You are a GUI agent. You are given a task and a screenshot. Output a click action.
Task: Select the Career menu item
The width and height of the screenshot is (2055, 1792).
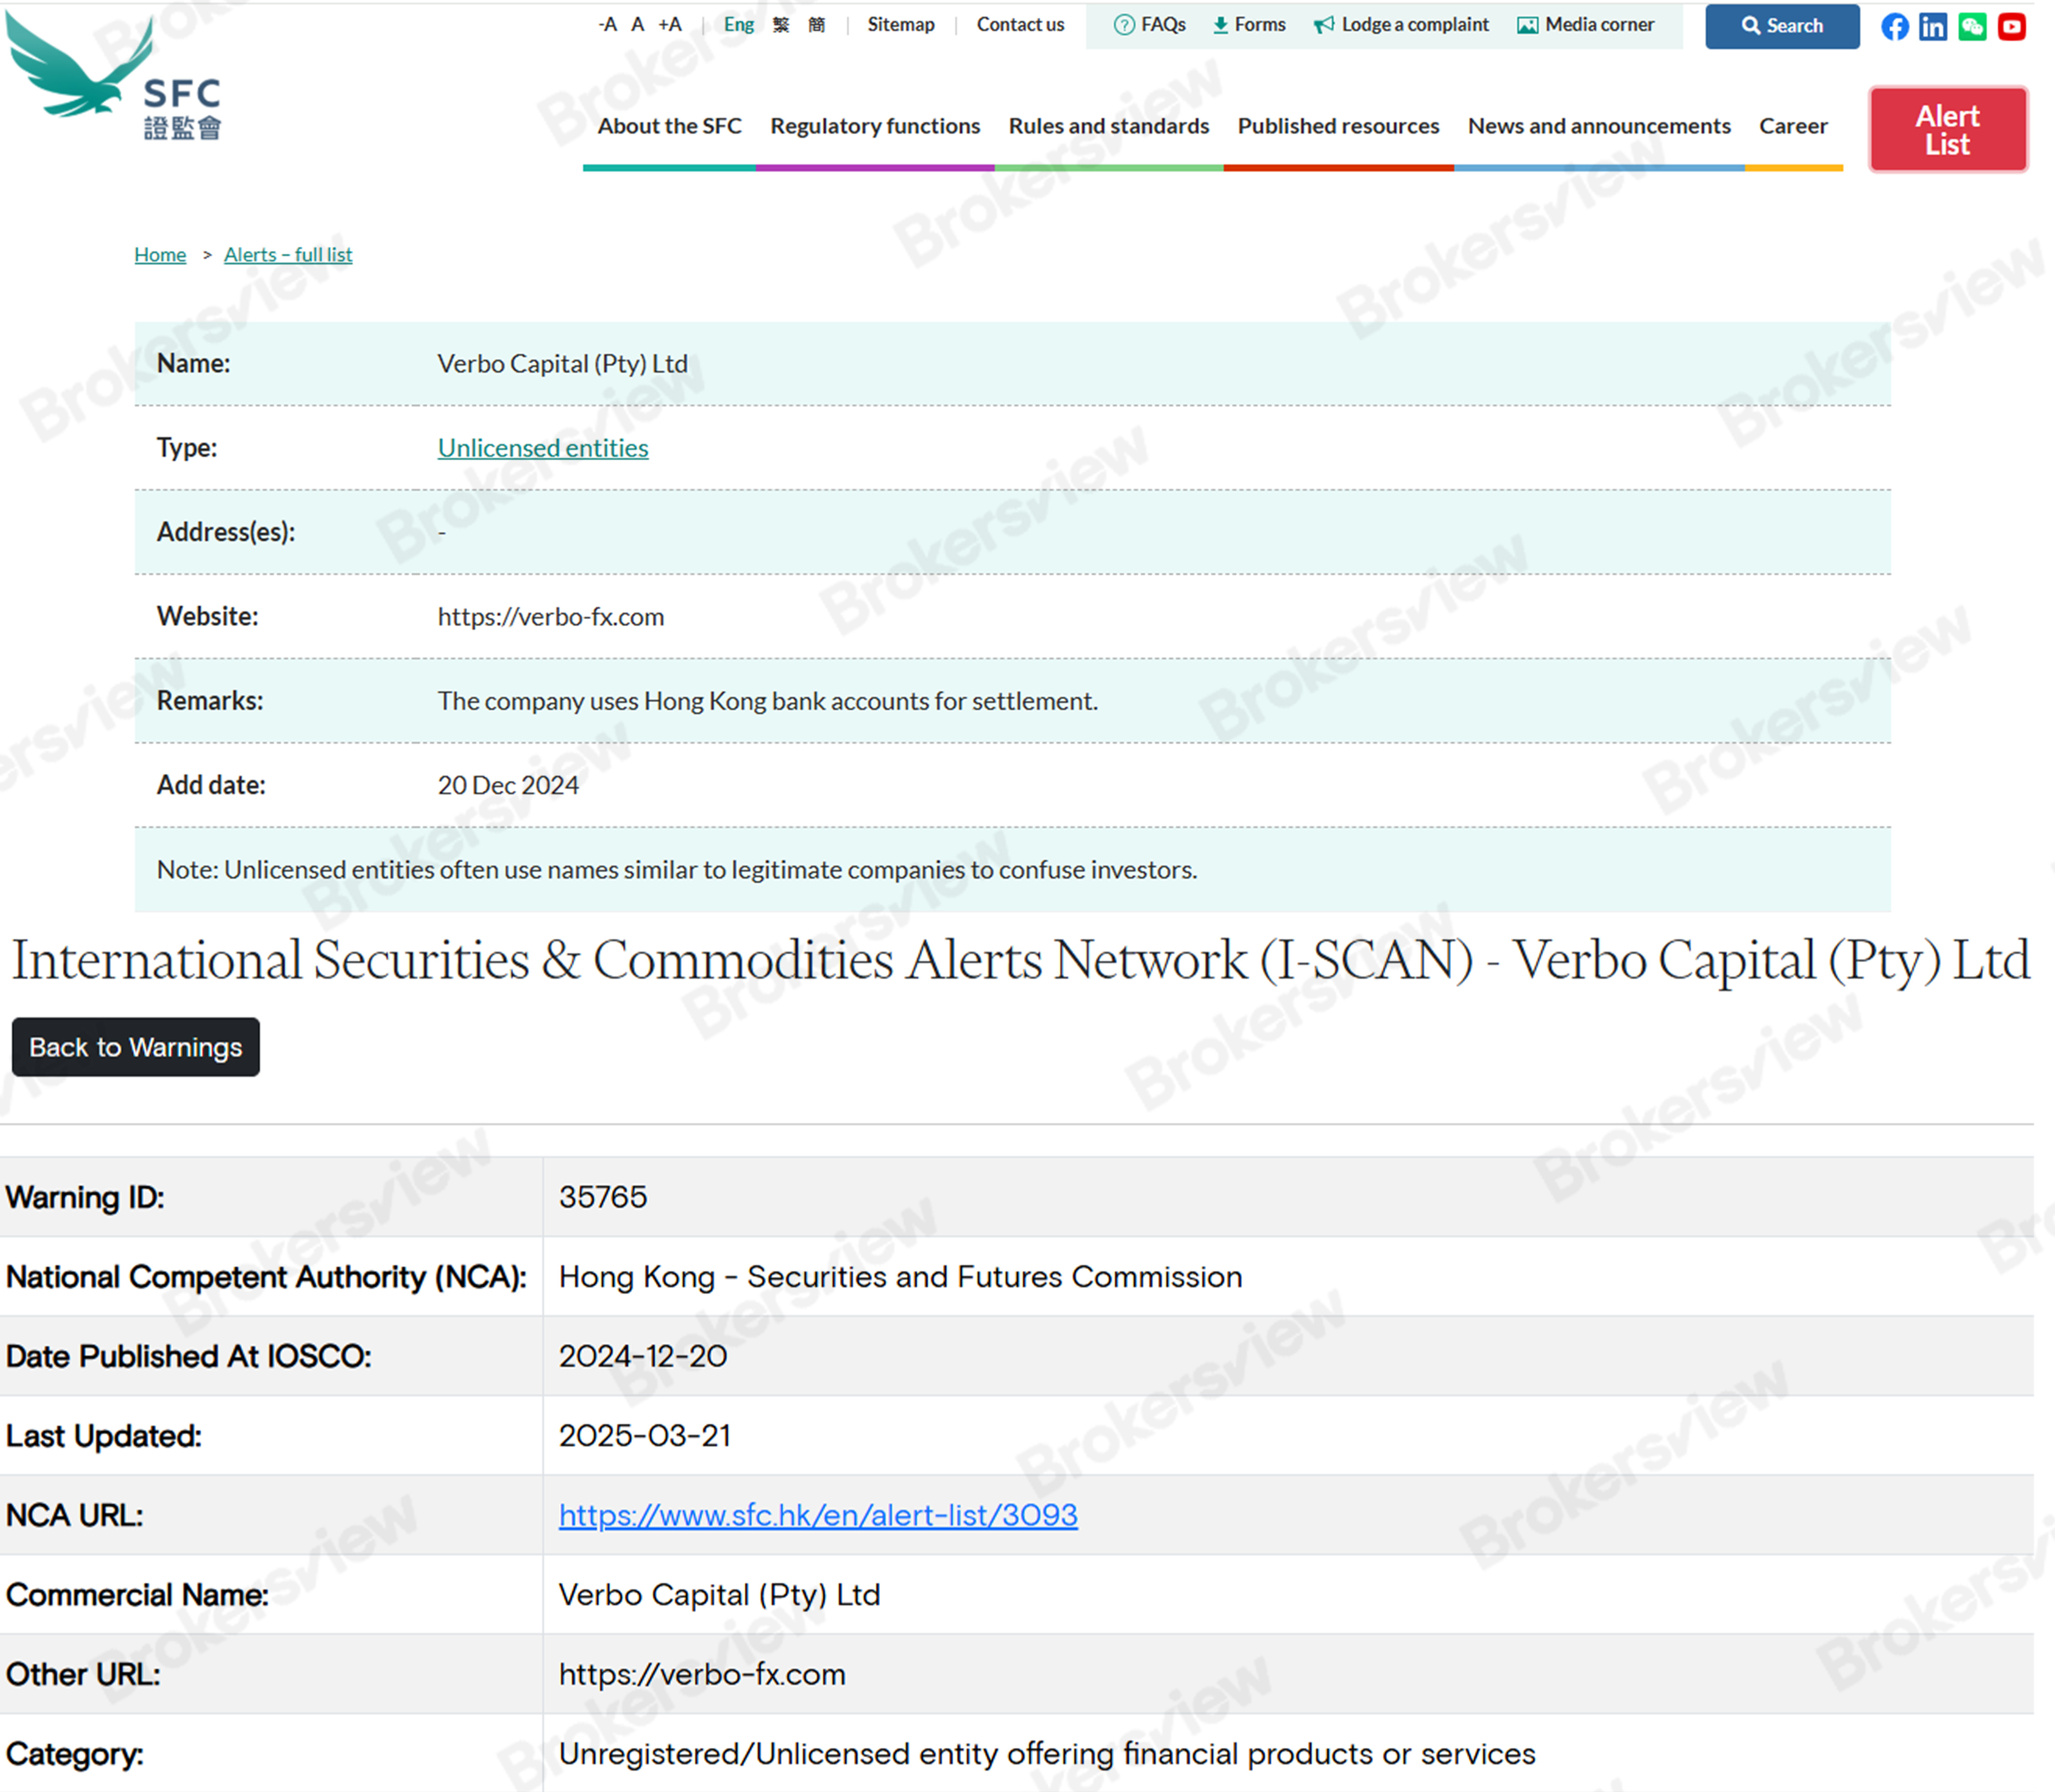(x=1793, y=126)
